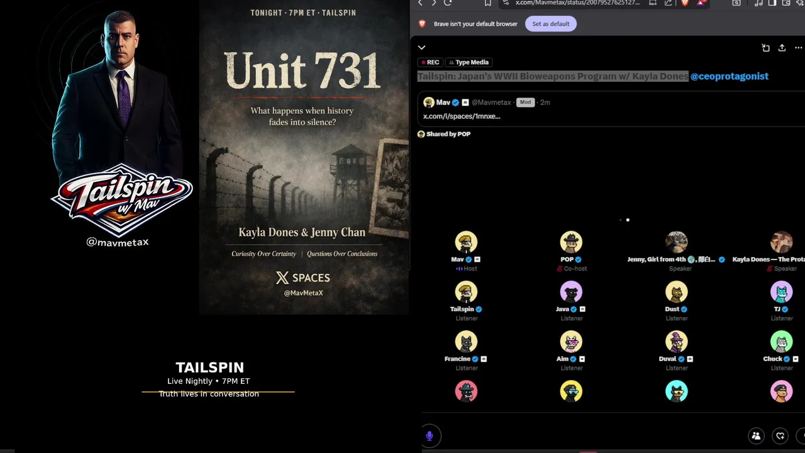Open the Brave Wallet icon
This screenshot has height=453, width=805.
click(x=786, y=3)
